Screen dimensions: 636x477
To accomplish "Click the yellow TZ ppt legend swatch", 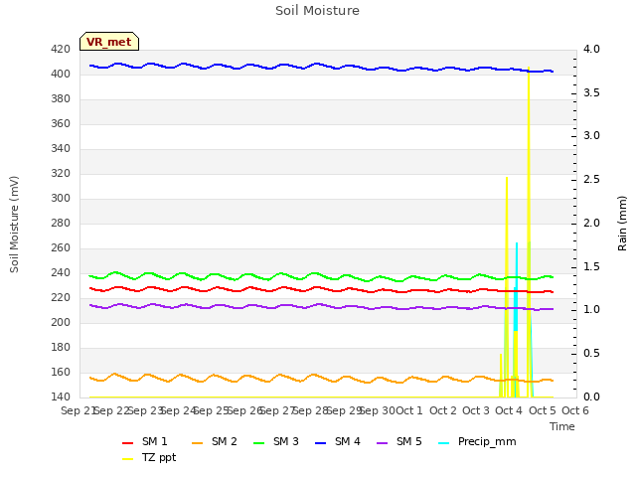I will 128,459.
